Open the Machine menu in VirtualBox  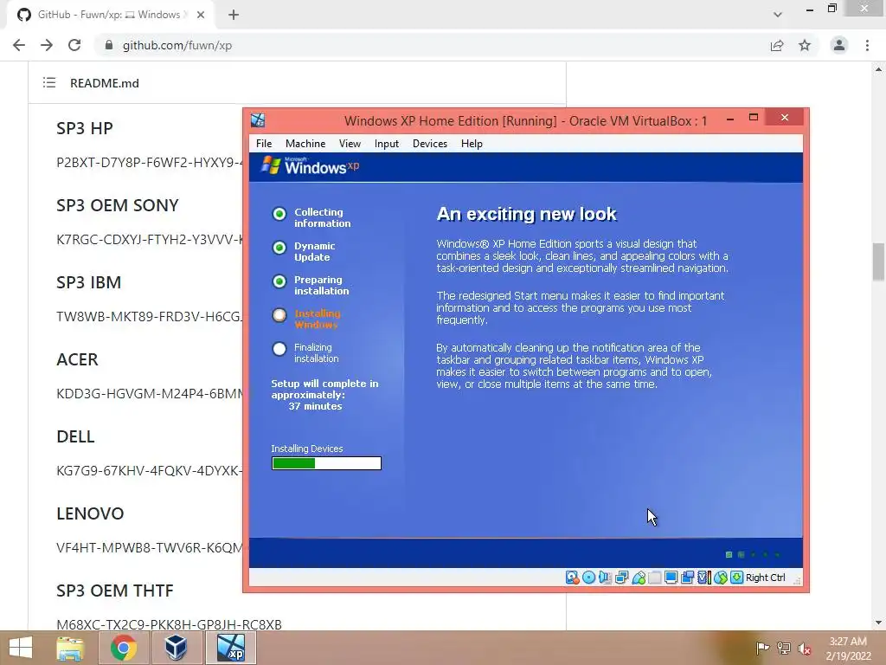[305, 144]
